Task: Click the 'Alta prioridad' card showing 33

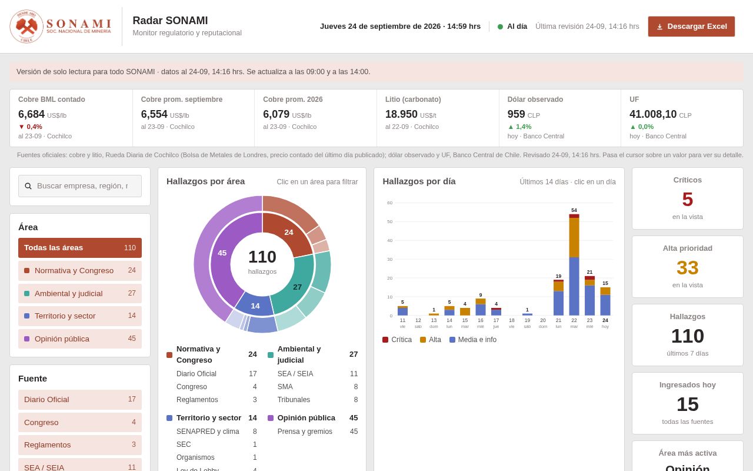Action: (688, 267)
